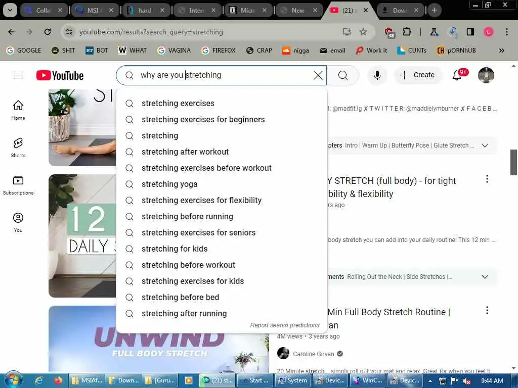Viewport: 518px width, 388px height.
Task: Open more options for Full Body Stretch Routine video
Action: tap(487, 310)
